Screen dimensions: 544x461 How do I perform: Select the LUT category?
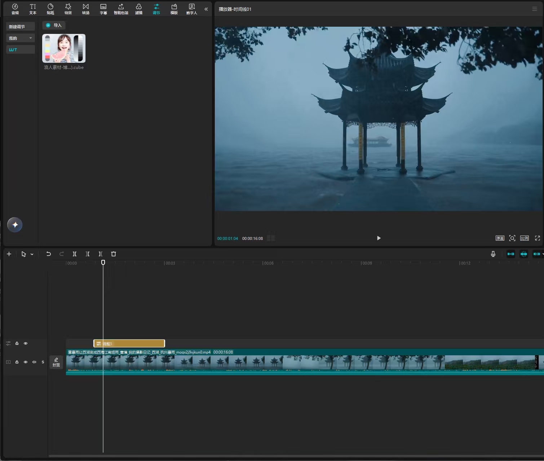tap(21, 50)
